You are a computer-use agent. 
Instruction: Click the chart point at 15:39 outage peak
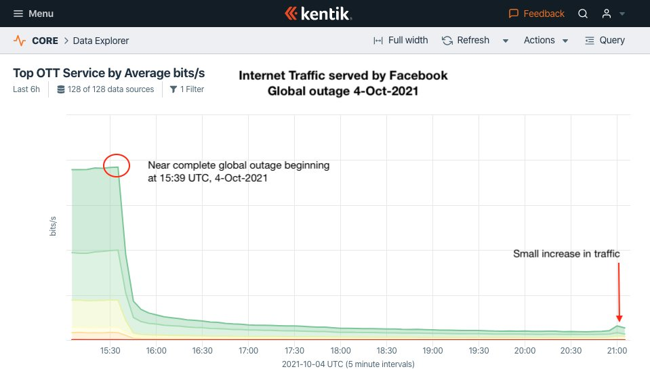119,167
